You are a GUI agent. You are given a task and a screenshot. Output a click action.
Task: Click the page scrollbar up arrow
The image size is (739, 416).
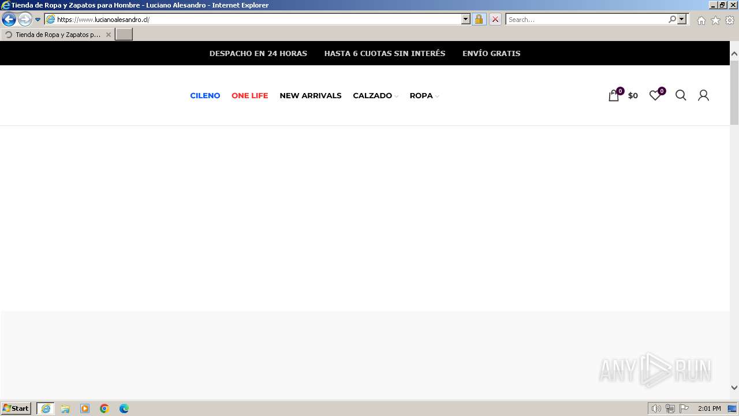tap(734, 54)
